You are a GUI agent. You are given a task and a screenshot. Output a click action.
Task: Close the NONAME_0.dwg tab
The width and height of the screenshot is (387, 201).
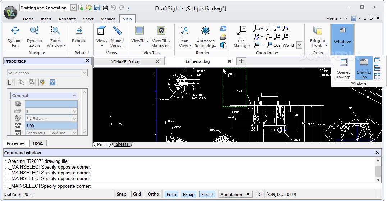158,61
